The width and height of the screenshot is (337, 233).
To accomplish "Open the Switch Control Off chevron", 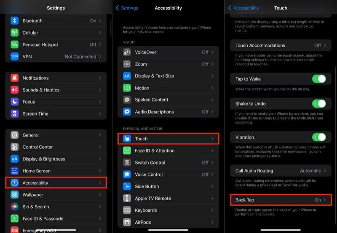I will pyautogui.click(x=212, y=163).
